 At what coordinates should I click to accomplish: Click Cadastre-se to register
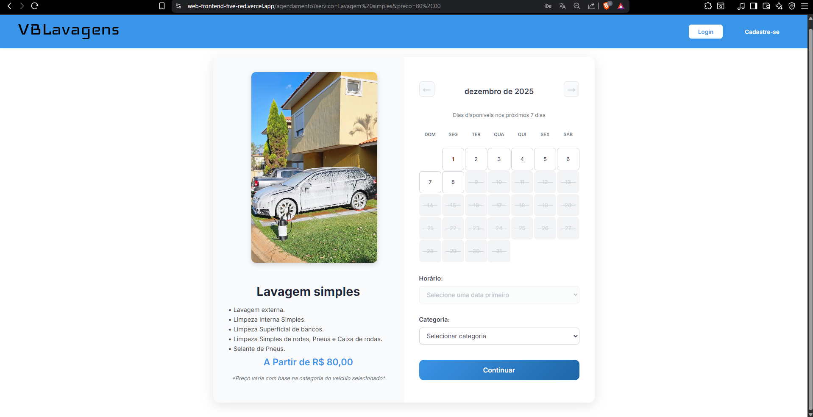pyautogui.click(x=762, y=31)
